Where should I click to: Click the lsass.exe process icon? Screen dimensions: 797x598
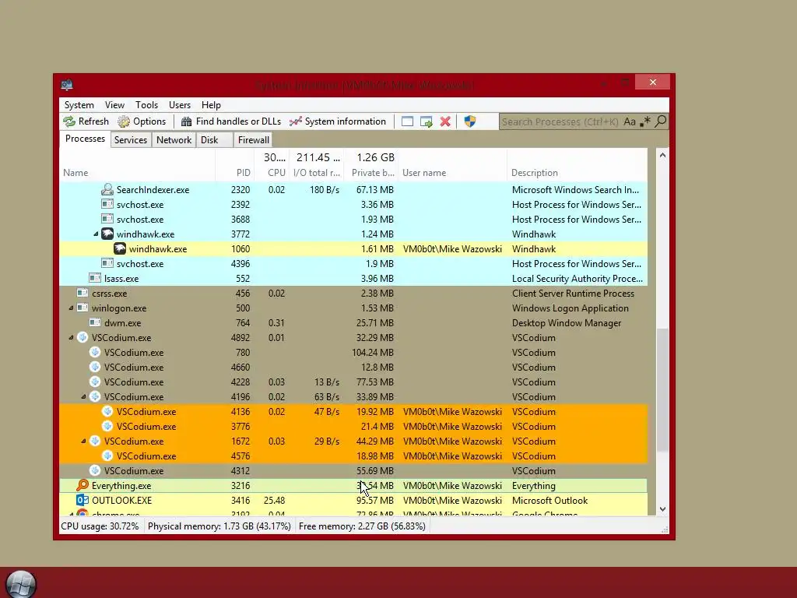94,278
